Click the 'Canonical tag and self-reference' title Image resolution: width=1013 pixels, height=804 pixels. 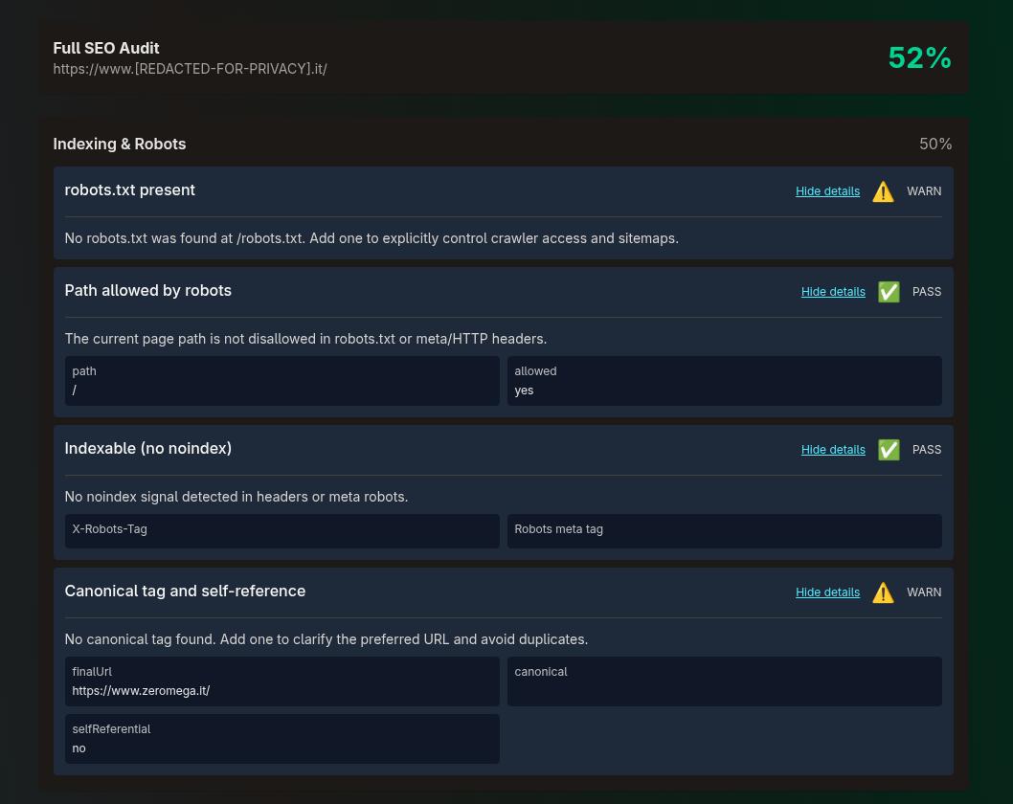185,591
